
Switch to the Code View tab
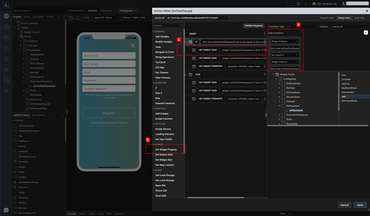click(x=359, y=18)
